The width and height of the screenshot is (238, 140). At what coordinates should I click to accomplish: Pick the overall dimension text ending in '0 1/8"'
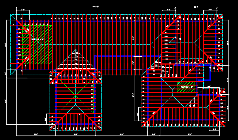click(x=96, y=7)
